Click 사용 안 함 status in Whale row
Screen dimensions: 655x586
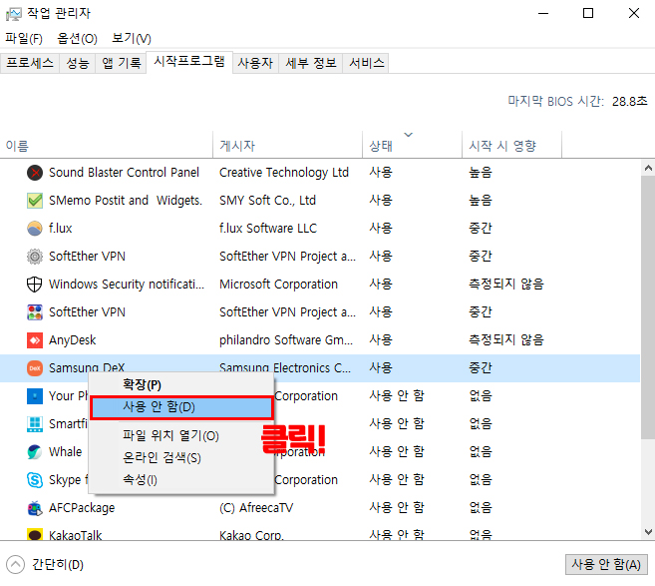[397, 452]
